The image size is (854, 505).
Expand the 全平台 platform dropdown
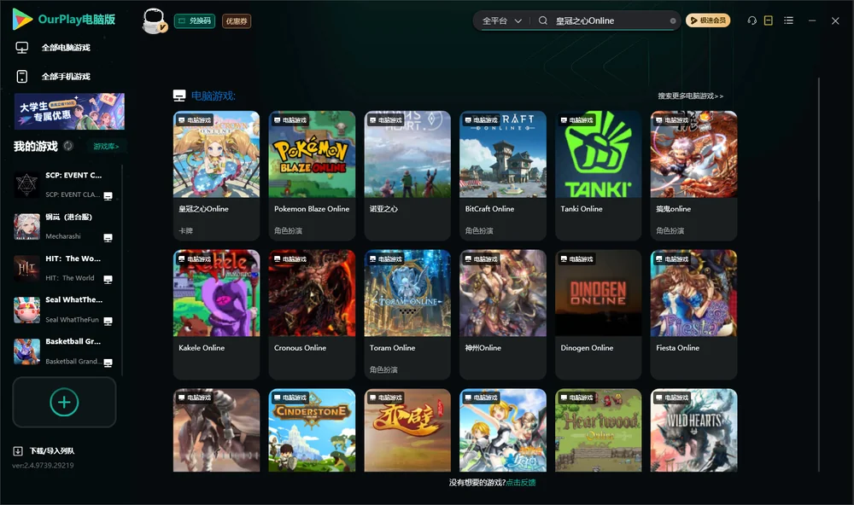501,20
